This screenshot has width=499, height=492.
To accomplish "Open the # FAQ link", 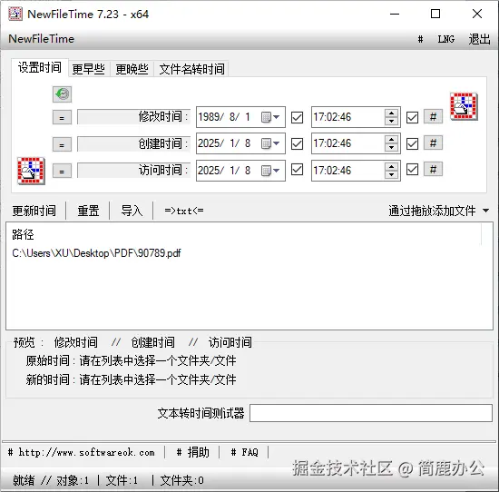I will (x=244, y=452).
